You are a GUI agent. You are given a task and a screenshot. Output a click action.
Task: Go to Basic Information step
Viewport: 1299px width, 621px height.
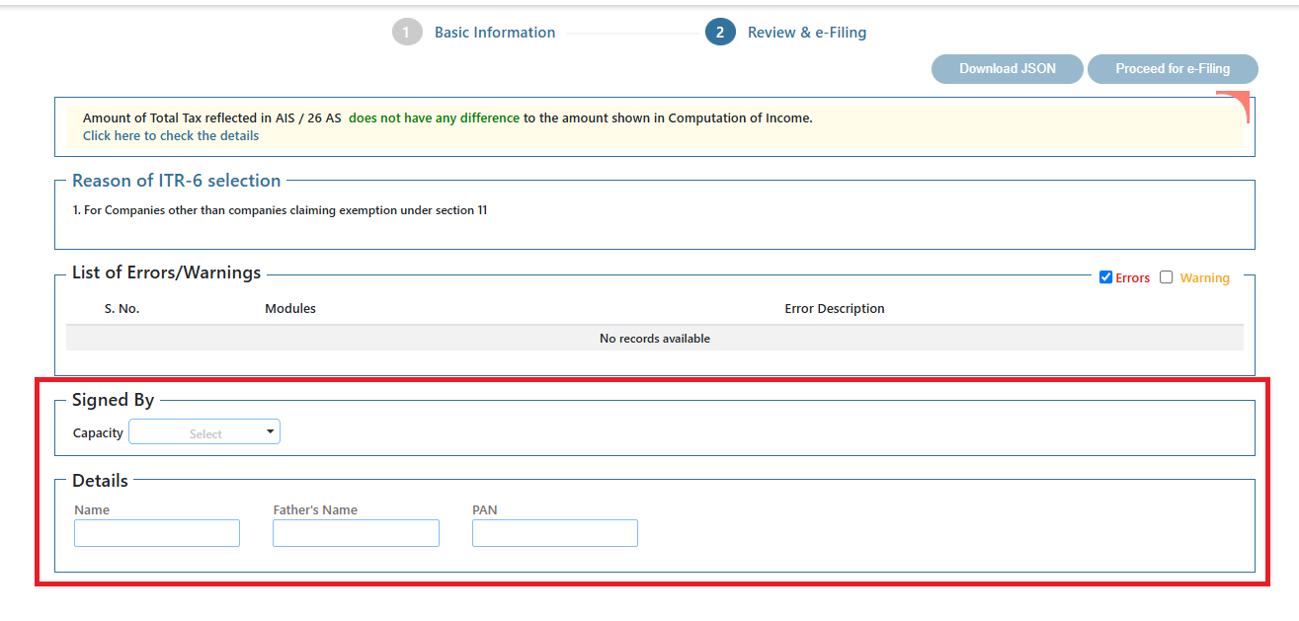click(x=494, y=33)
